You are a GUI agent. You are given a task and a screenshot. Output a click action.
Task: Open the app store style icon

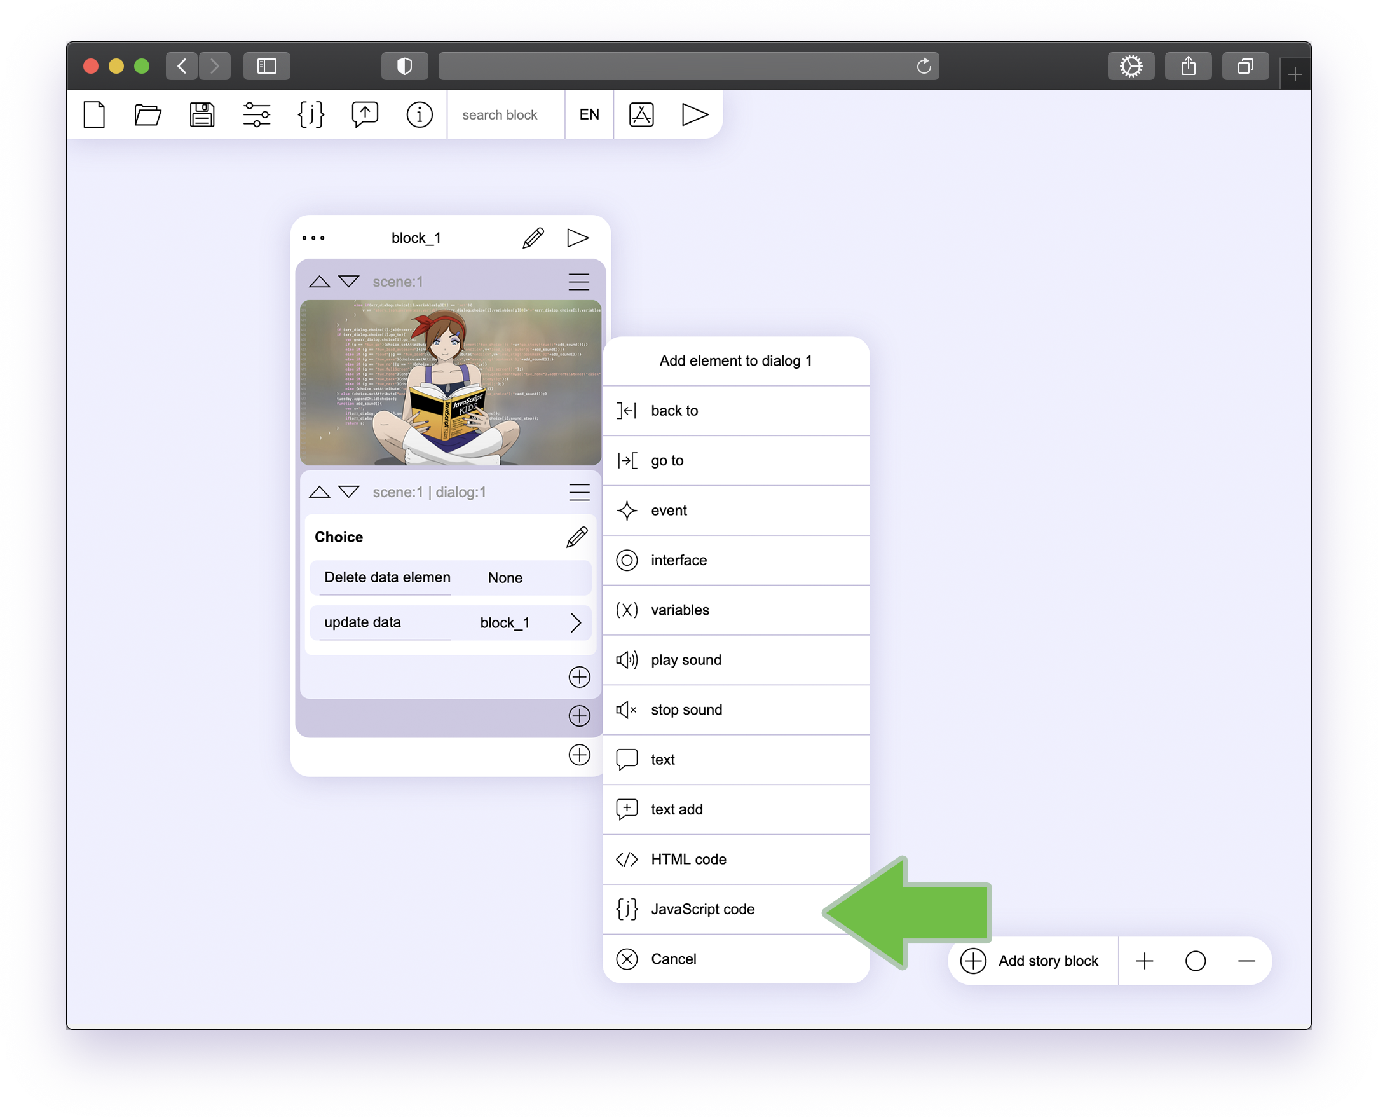(x=641, y=115)
